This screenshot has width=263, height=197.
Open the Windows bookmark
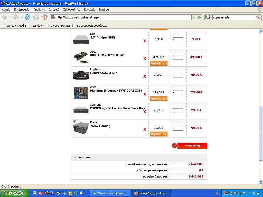pos(36,26)
